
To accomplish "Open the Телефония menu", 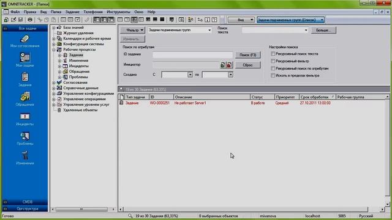I will 93,12.
